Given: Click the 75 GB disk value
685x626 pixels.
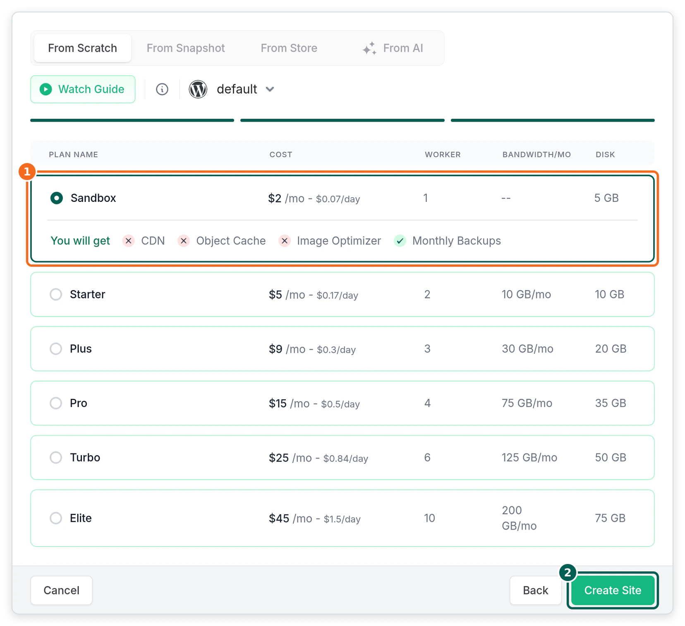Looking at the screenshot, I should click(610, 518).
